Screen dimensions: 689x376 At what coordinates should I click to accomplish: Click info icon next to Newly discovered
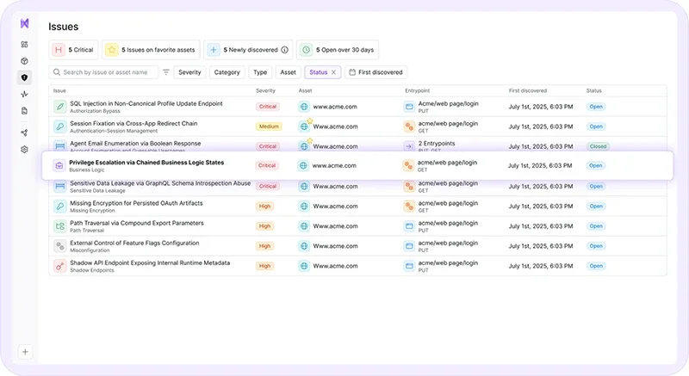[284, 50]
